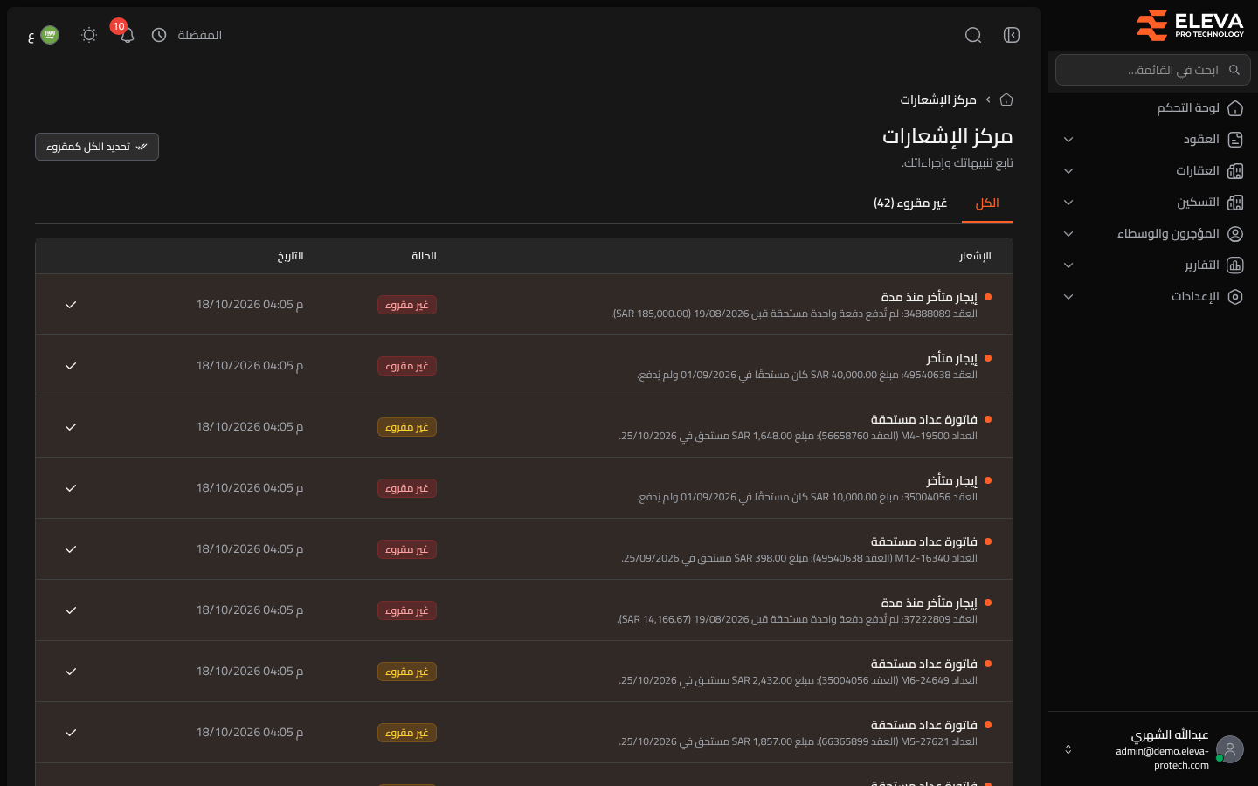Viewport: 1258px width, 786px height.
Task: Mark contract 37222809 notification as read
Action: [71, 610]
